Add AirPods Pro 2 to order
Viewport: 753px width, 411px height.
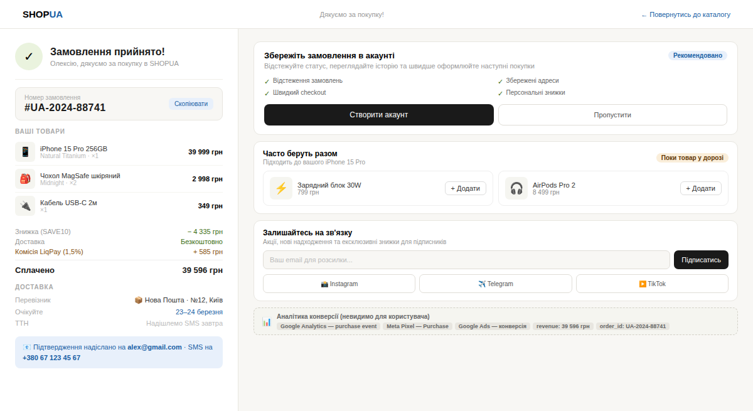pyautogui.click(x=700, y=188)
